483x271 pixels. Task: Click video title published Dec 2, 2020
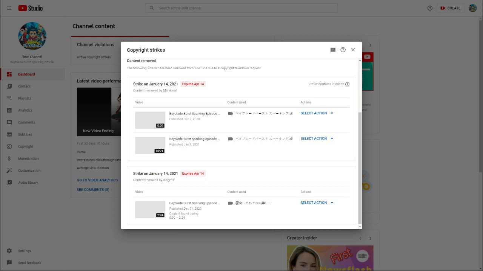click(195, 114)
